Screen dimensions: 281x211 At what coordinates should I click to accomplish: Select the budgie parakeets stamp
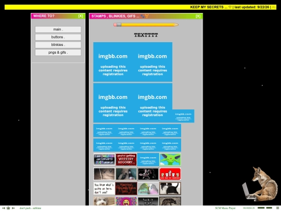click(x=148, y=189)
